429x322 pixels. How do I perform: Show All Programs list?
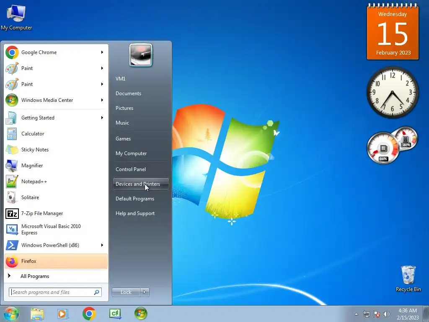click(x=56, y=276)
